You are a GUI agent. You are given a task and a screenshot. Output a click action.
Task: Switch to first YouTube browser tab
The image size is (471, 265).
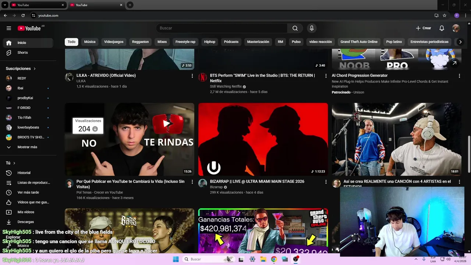point(35,5)
